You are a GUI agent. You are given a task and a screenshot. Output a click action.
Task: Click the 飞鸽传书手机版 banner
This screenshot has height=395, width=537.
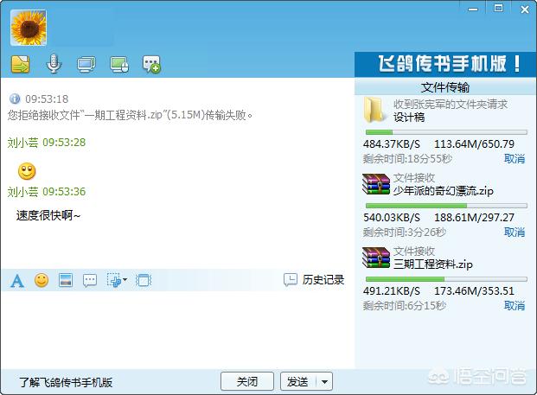pos(445,64)
